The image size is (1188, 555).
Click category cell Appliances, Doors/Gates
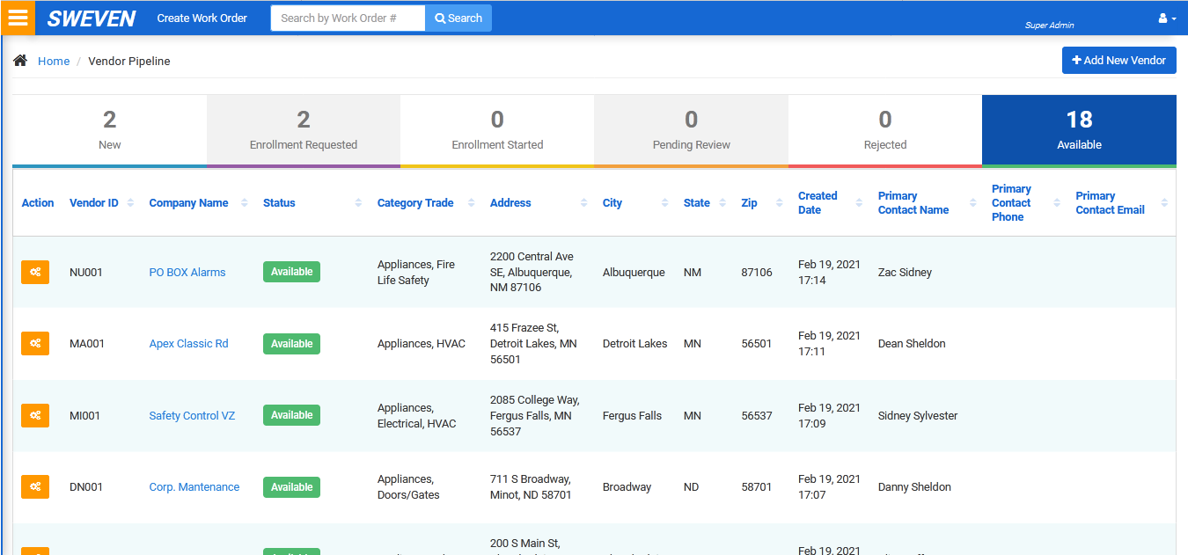(408, 486)
